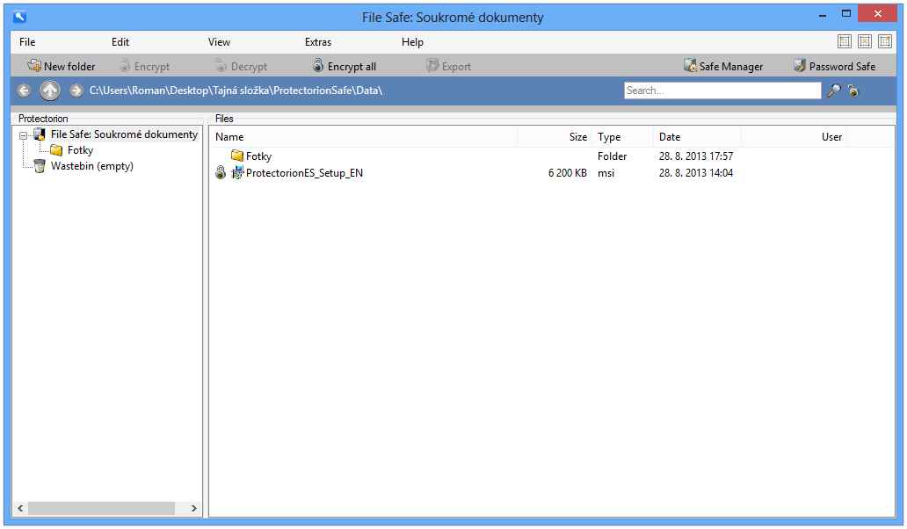Click the padlock icon beside search

[853, 91]
